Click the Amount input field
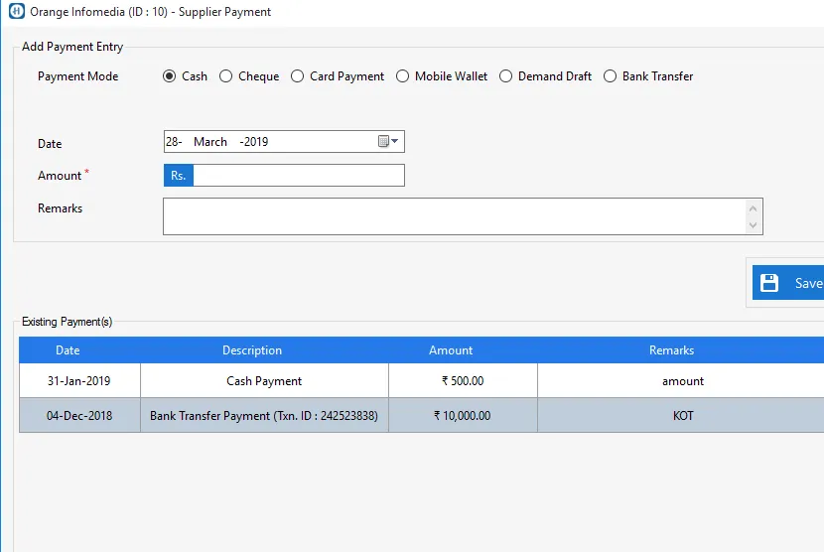 pos(298,176)
